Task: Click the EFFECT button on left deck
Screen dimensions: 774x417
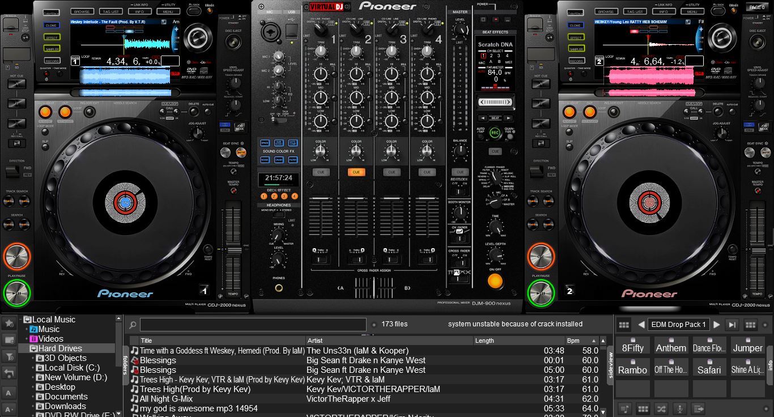Action: [52, 37]
